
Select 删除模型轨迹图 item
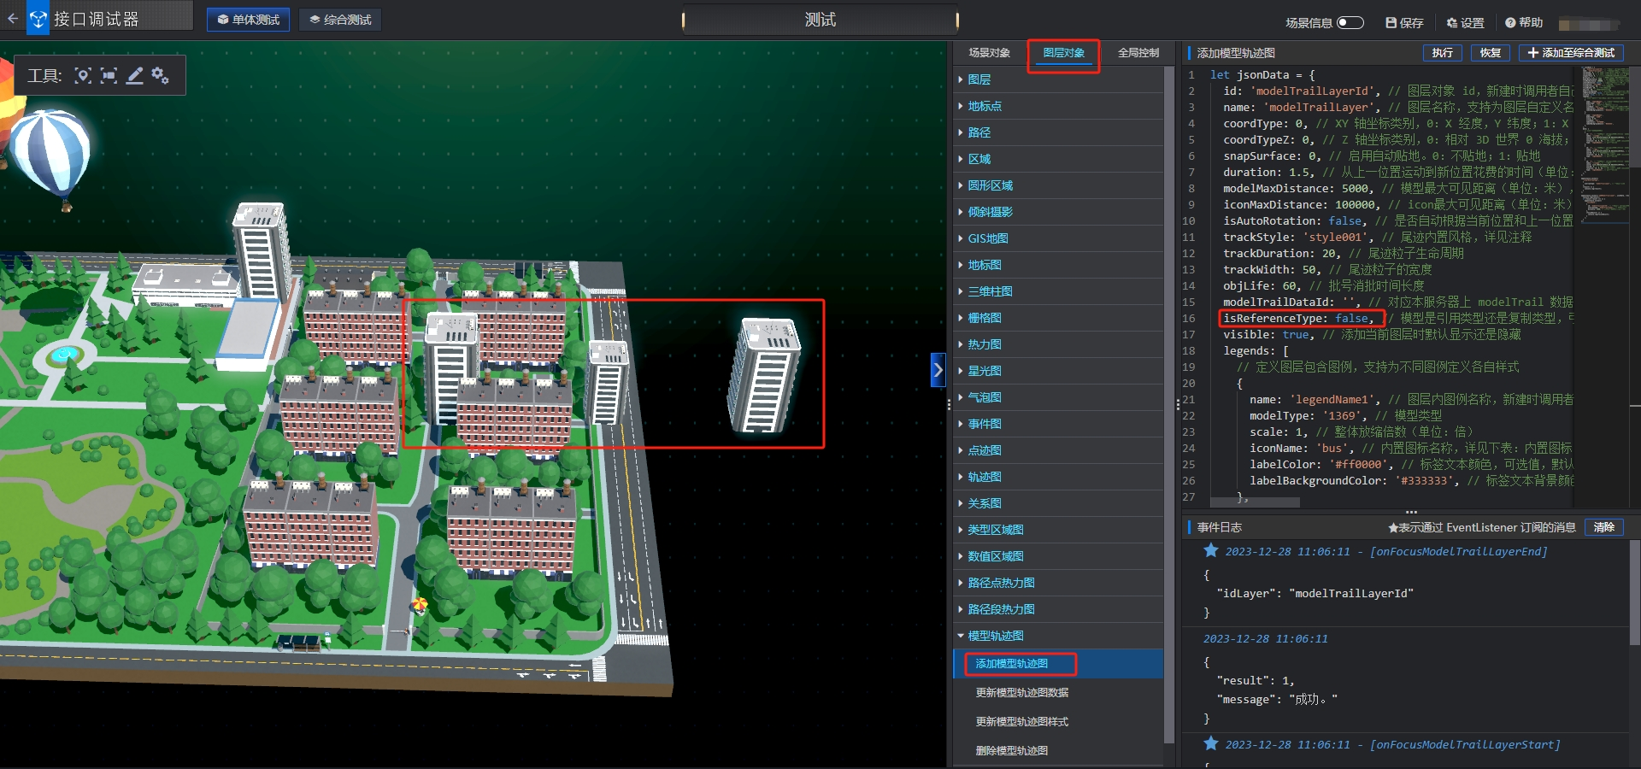1058,751
